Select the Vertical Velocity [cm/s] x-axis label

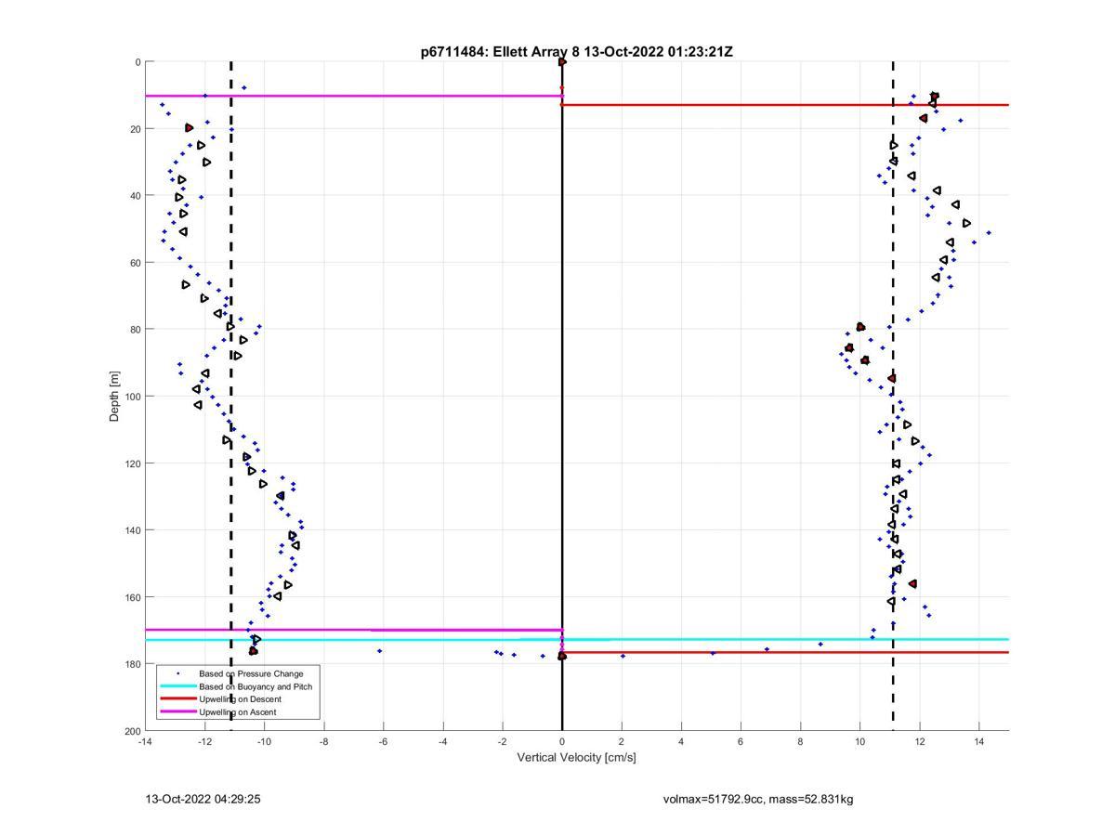[576, 757]
